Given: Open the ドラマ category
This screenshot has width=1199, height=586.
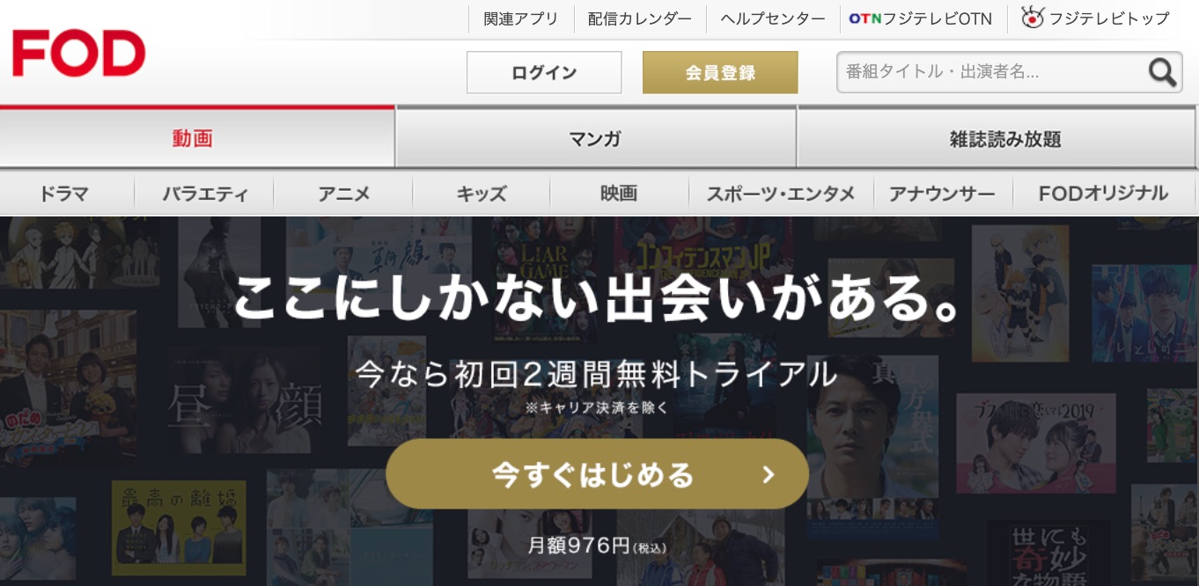Looking at the screenshot, I should tap(63, 194).
